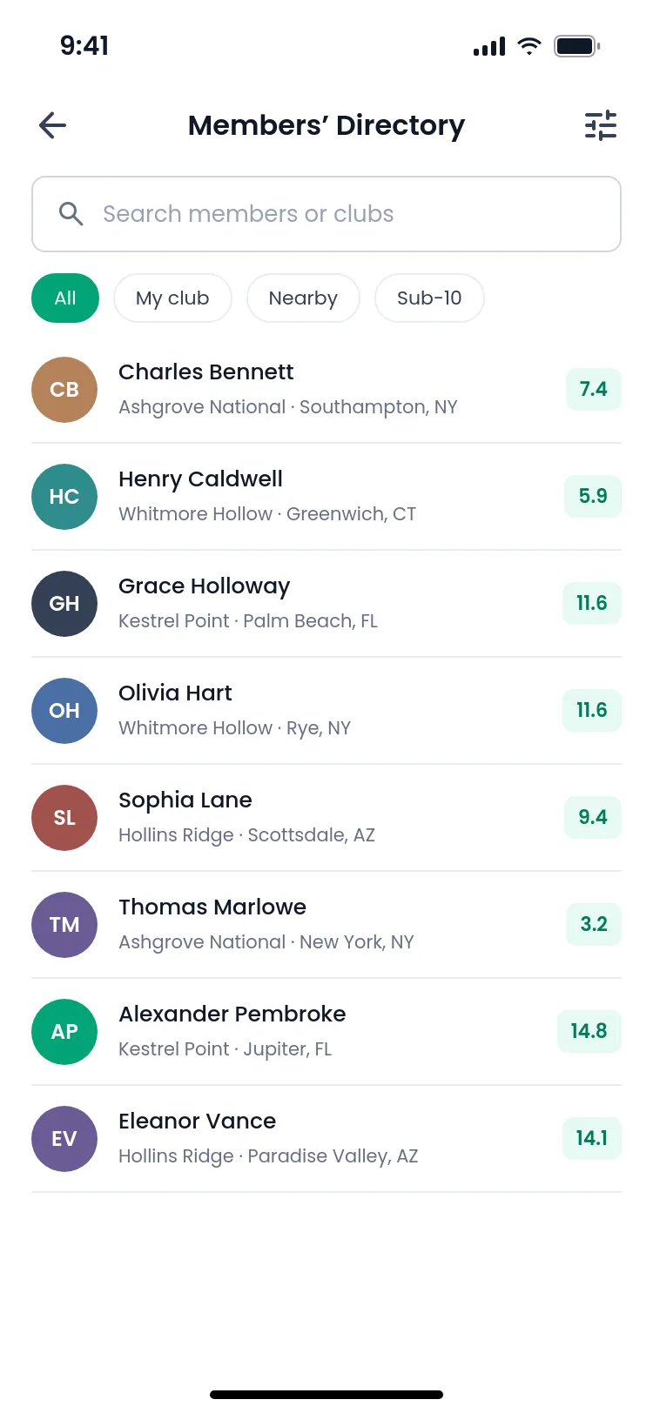
Task: Tap Sophia Lane's 9.4 handicap badge
Action: (x=593, y=817)
